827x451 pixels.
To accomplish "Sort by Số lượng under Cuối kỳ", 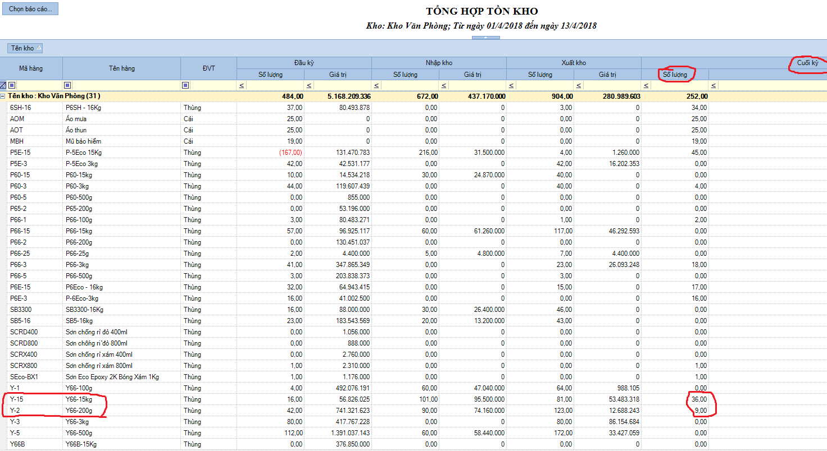I will click(675, 74).
